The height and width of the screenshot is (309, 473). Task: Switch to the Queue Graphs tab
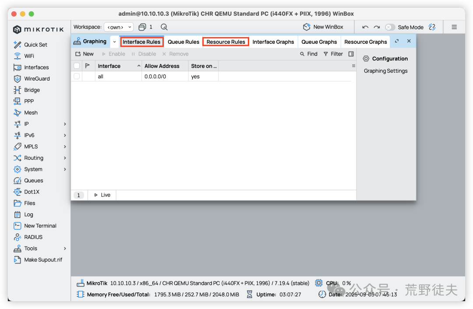point(319,42)
